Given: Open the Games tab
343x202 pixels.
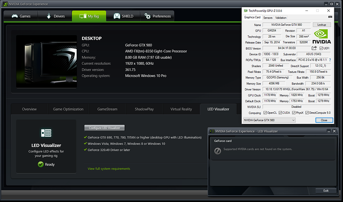Looking at the screenshot, I should (21, 16).
